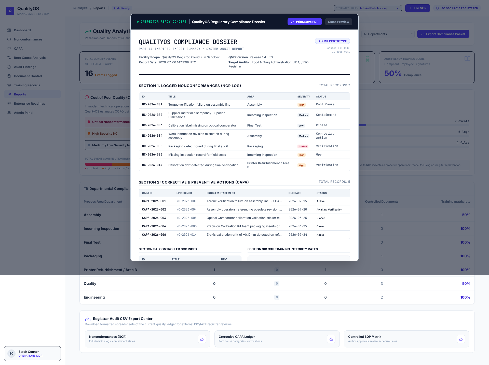Click linked NCR NC-2026-004 in CAPA table

186,209
